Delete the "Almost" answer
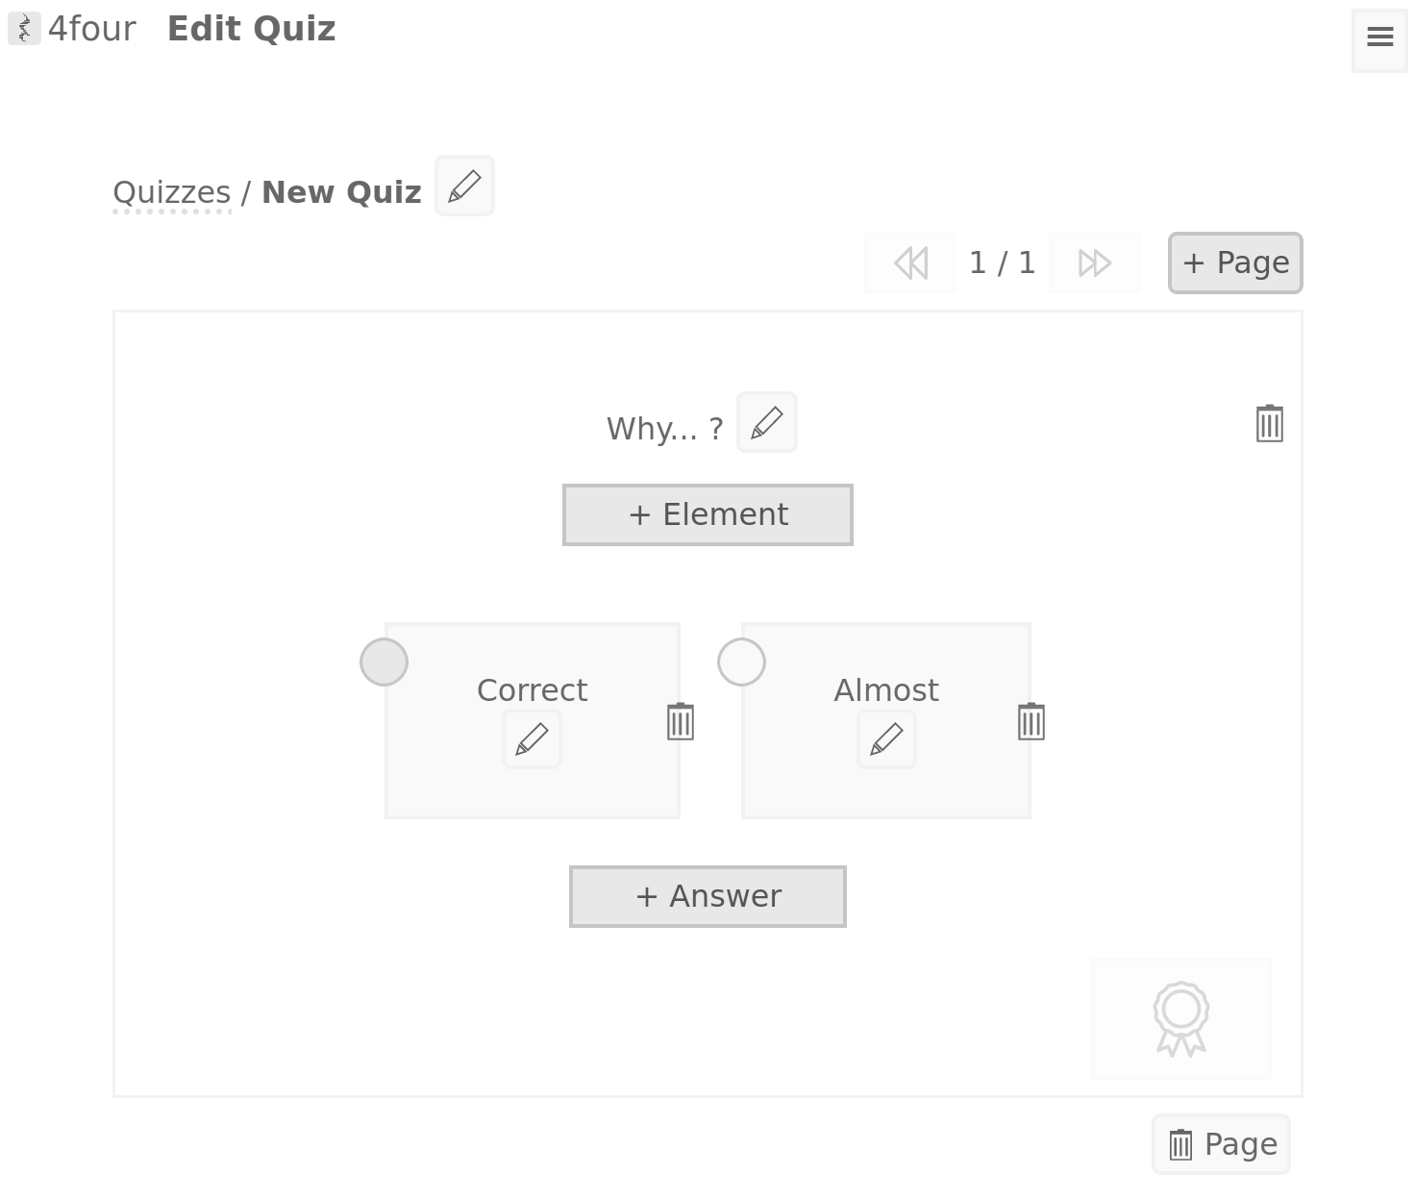Image resolution: width=1415 pixels, height=1200 pixels. tap(1030, 721)
